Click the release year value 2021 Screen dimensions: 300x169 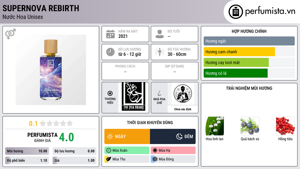[123, 36]
